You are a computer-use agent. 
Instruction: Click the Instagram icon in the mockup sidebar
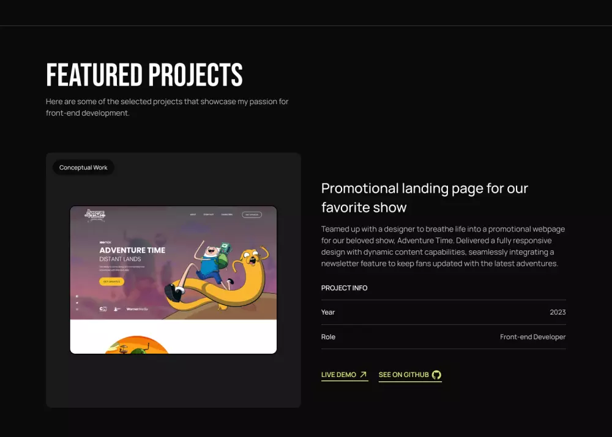(x=76, y=309)
